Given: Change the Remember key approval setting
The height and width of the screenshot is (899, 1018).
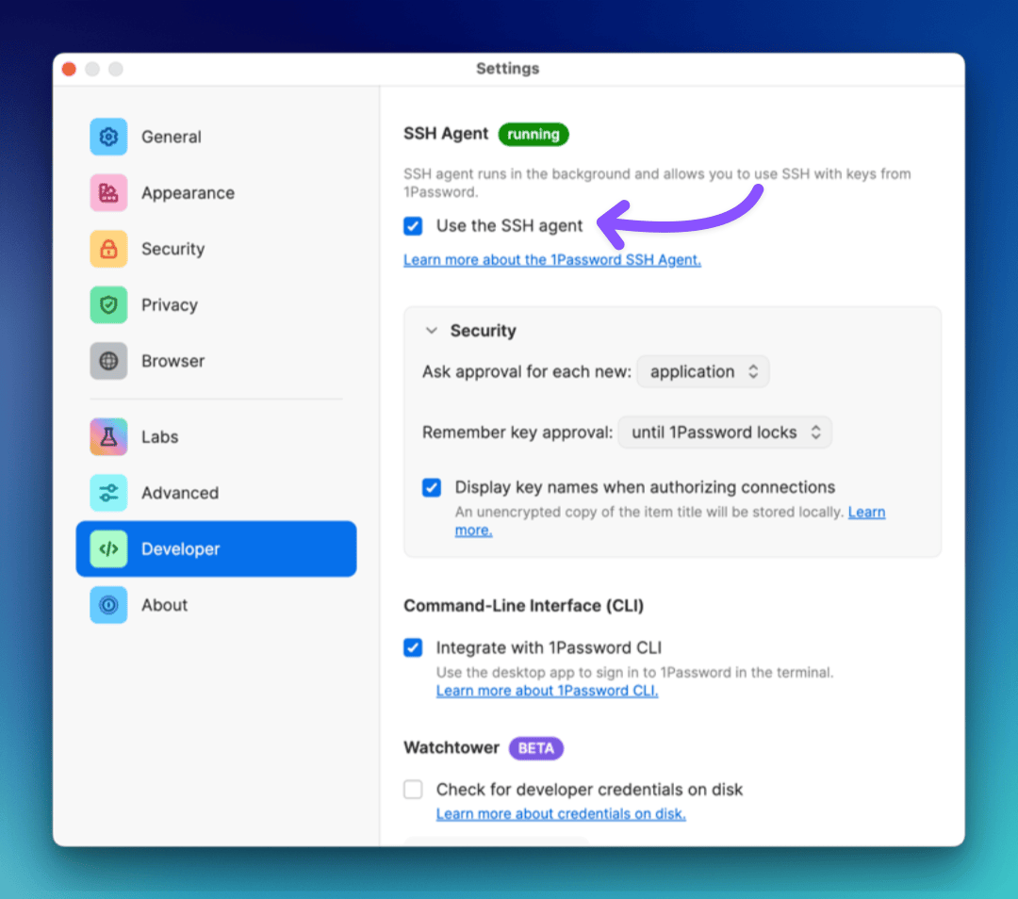Looking at the screenshot, I should coord(724,432).
